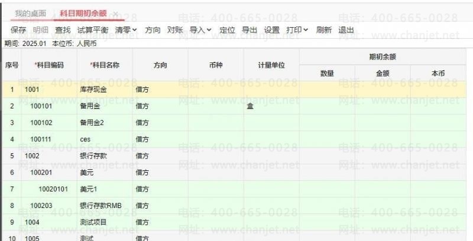Click the 金额 cell for 库存现金 row
473x241 pixels.
pos(383,89)
